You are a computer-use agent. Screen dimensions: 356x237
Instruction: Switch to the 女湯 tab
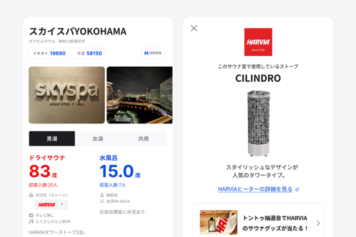tap(98, 138)
